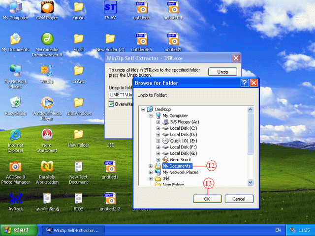Expand Local Disk (C:) node
Screen dimensions: 315x236
pyautogui.click(x=158, y=128)
